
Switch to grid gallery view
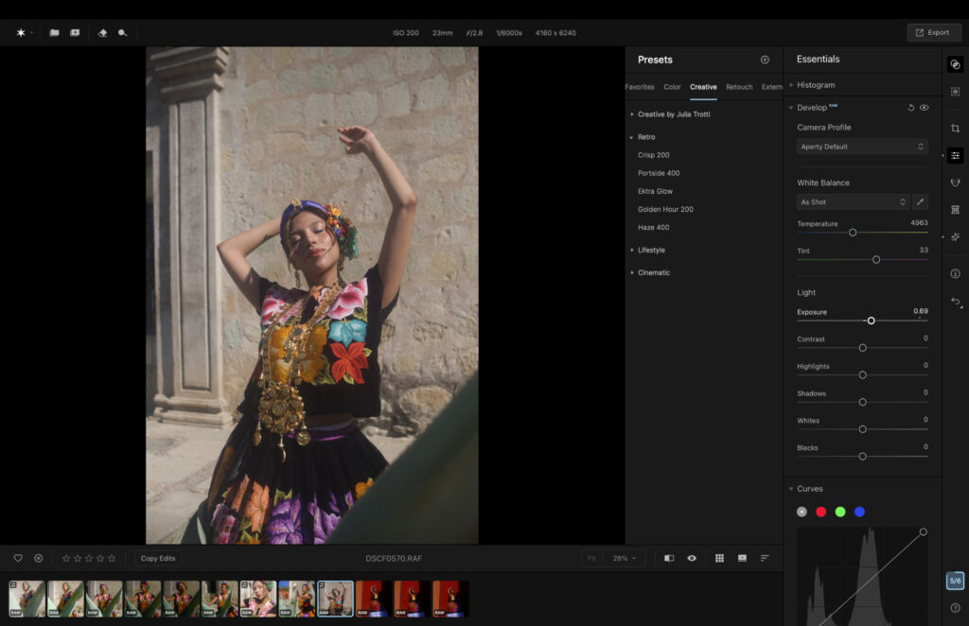pyautogui.click(x=719, y=558)
